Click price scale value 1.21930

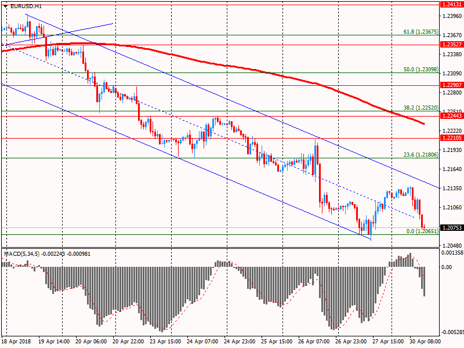pyautogui.click(x=452, y=150)
